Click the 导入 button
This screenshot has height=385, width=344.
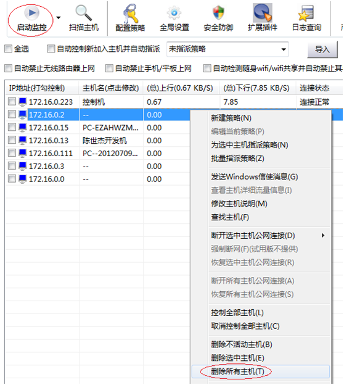322,49
